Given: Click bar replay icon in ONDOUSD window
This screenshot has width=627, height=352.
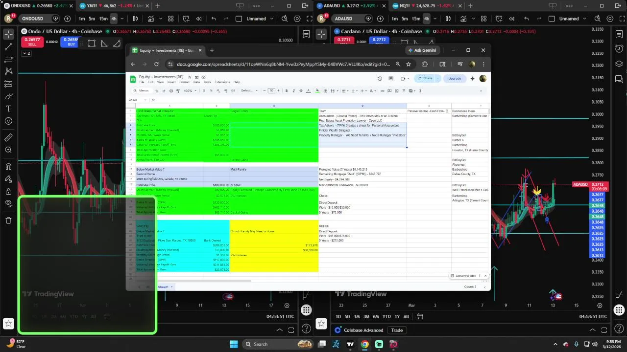Looking at the screenshot, I should [199, 19].
